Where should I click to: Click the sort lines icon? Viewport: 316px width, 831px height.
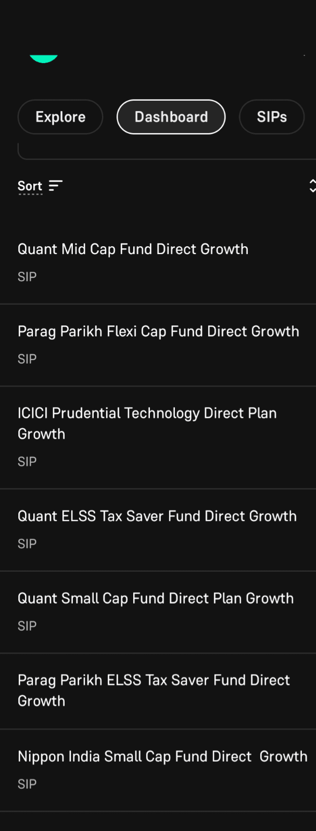(56, 186)
